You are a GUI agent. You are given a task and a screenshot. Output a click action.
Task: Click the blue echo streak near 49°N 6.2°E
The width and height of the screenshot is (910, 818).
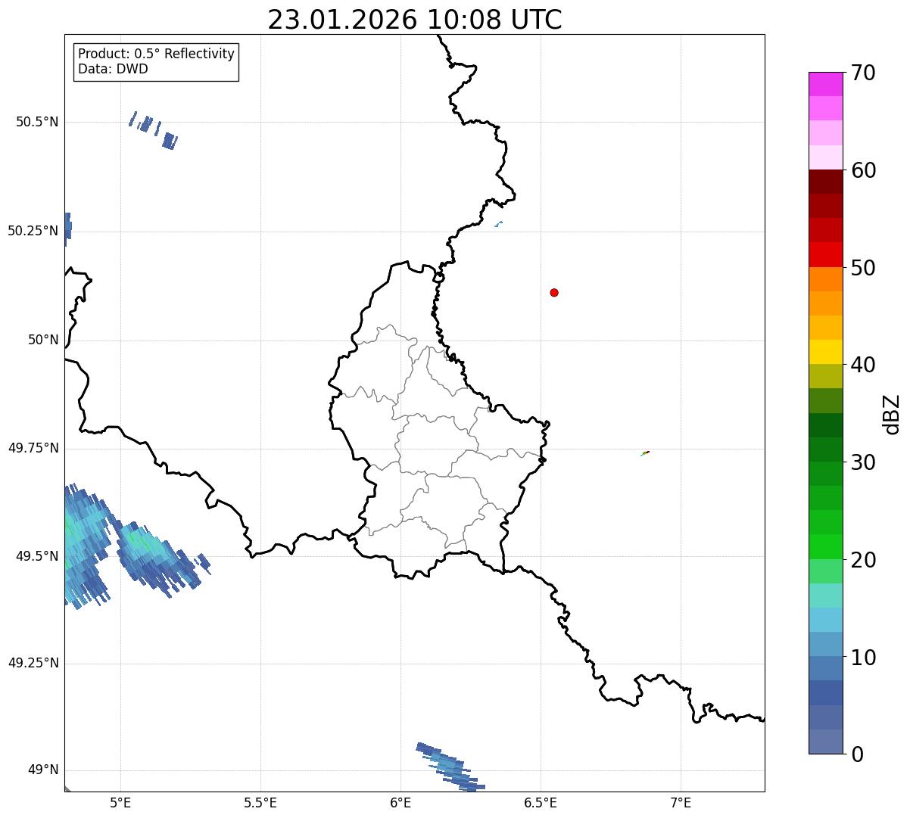(x=450, y=766)
